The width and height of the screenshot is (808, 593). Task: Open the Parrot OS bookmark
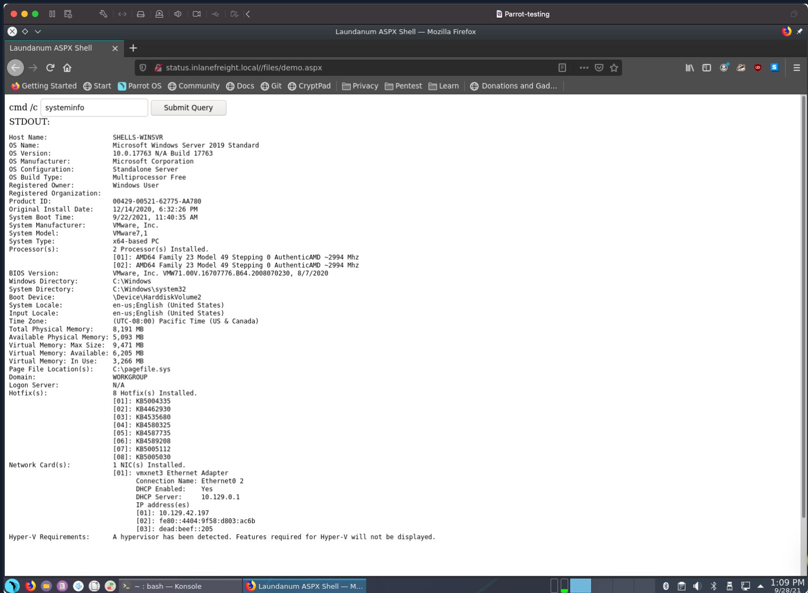(139, 86)
